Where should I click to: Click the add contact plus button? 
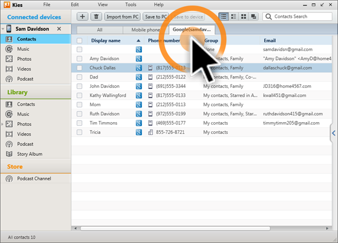82,17
